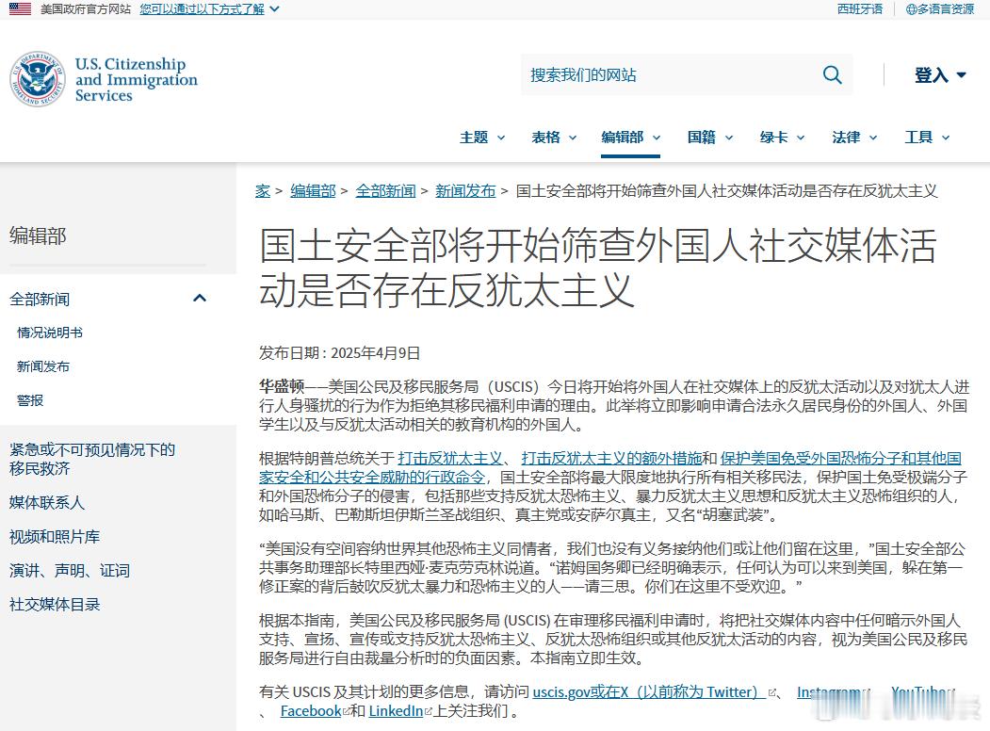
Task: Go to 新闻发布 breadcrumb link
Action: [x=466, y=190]
